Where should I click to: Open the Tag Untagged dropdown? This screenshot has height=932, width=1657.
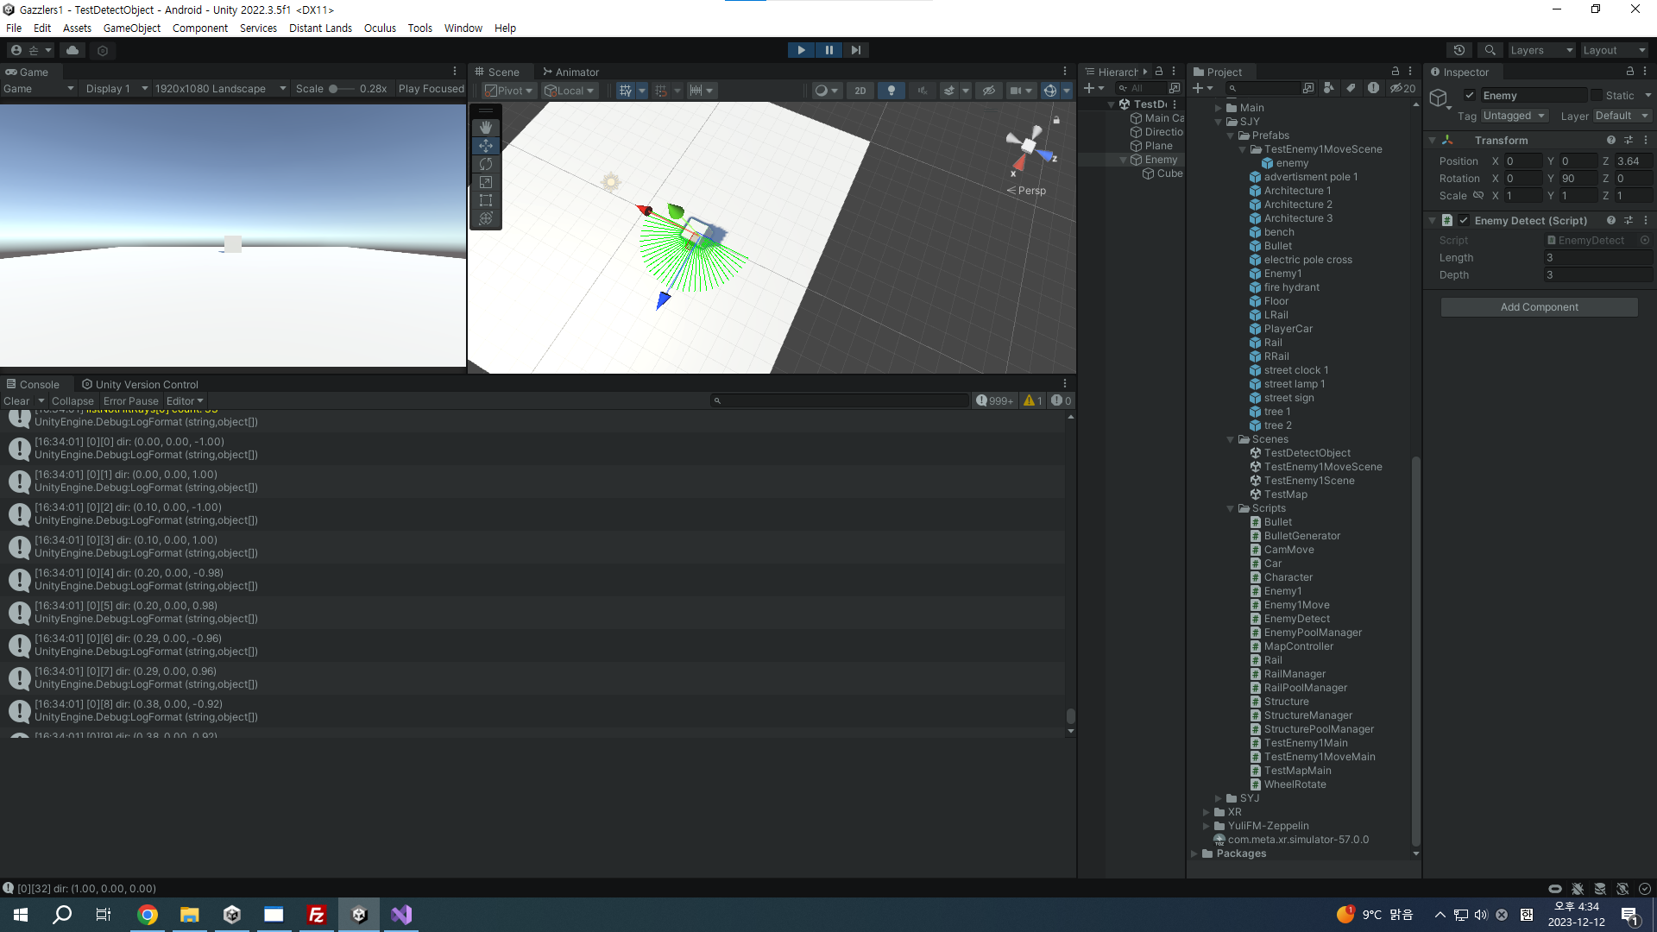point(1514,116)
